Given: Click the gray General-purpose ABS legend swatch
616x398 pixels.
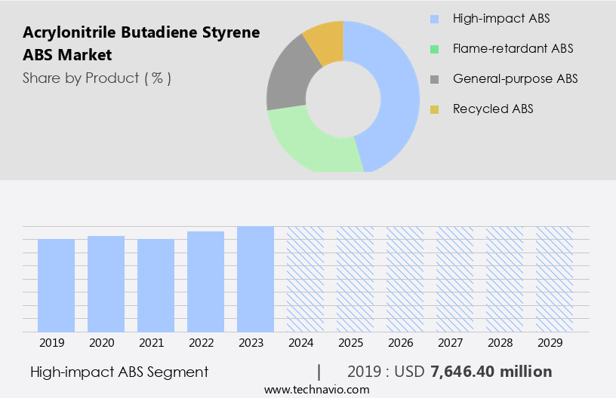Looking at the screenshot, I should point(434,79).
